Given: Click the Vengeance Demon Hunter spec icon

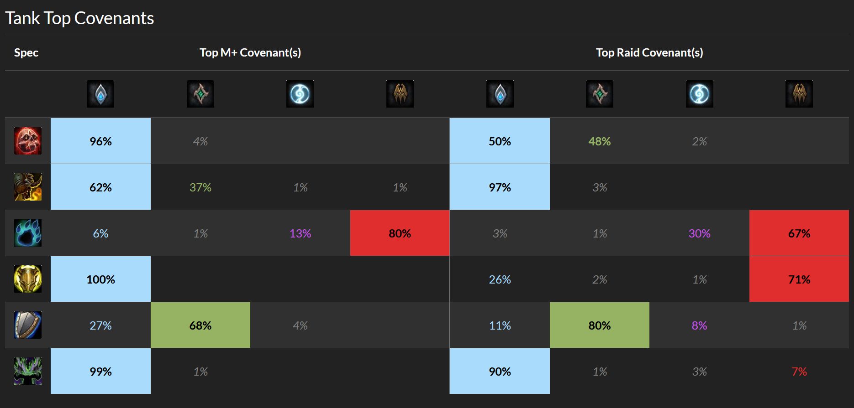Looking at the screenshot, I should tap(28, 371).
